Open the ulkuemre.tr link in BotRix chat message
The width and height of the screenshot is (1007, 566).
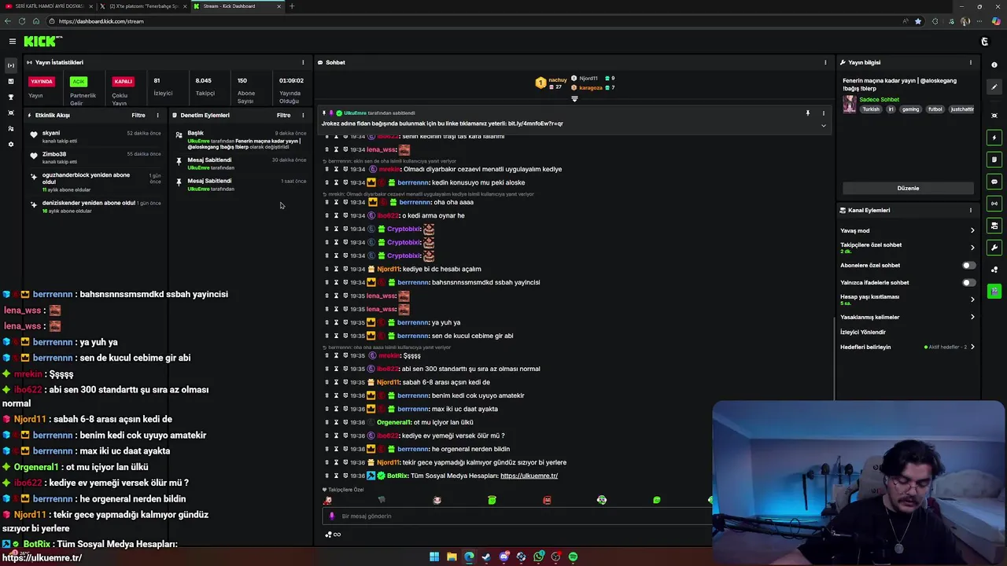click(x=529, y=476)
